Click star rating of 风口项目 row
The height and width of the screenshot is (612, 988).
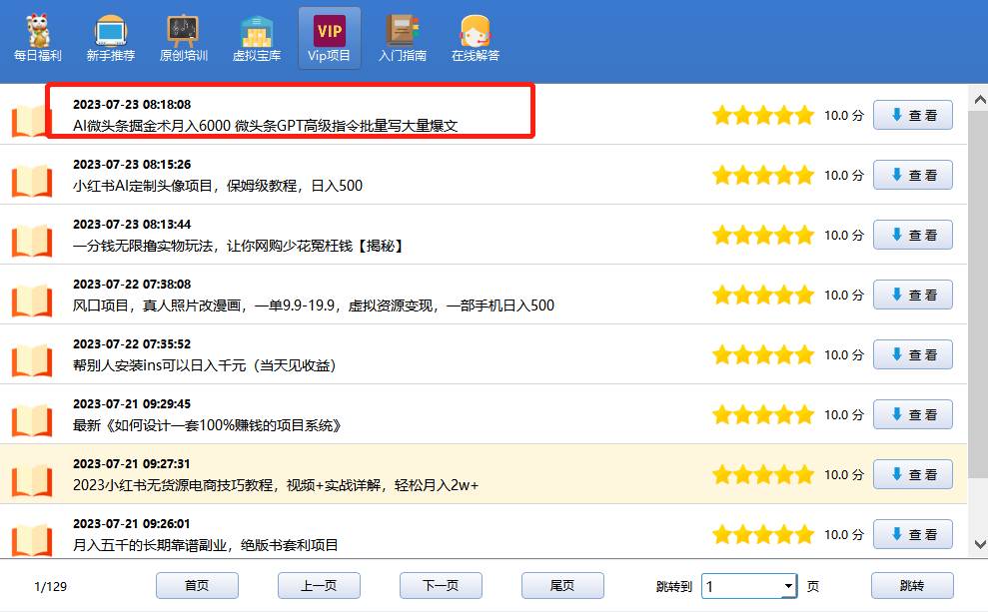763,295
